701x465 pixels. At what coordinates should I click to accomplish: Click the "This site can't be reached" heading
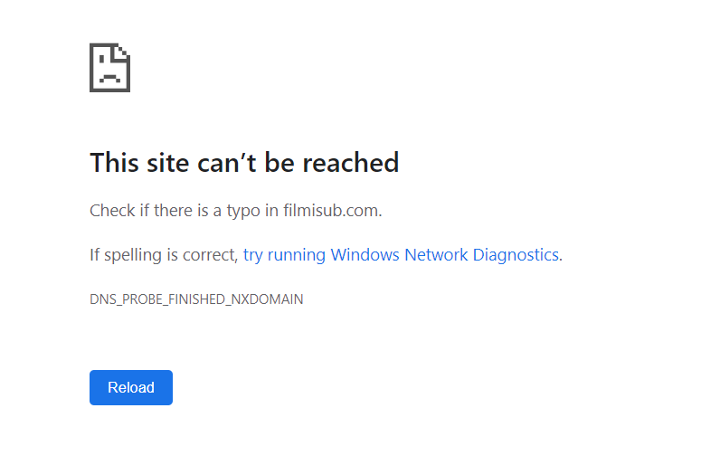tap(244, 163)
